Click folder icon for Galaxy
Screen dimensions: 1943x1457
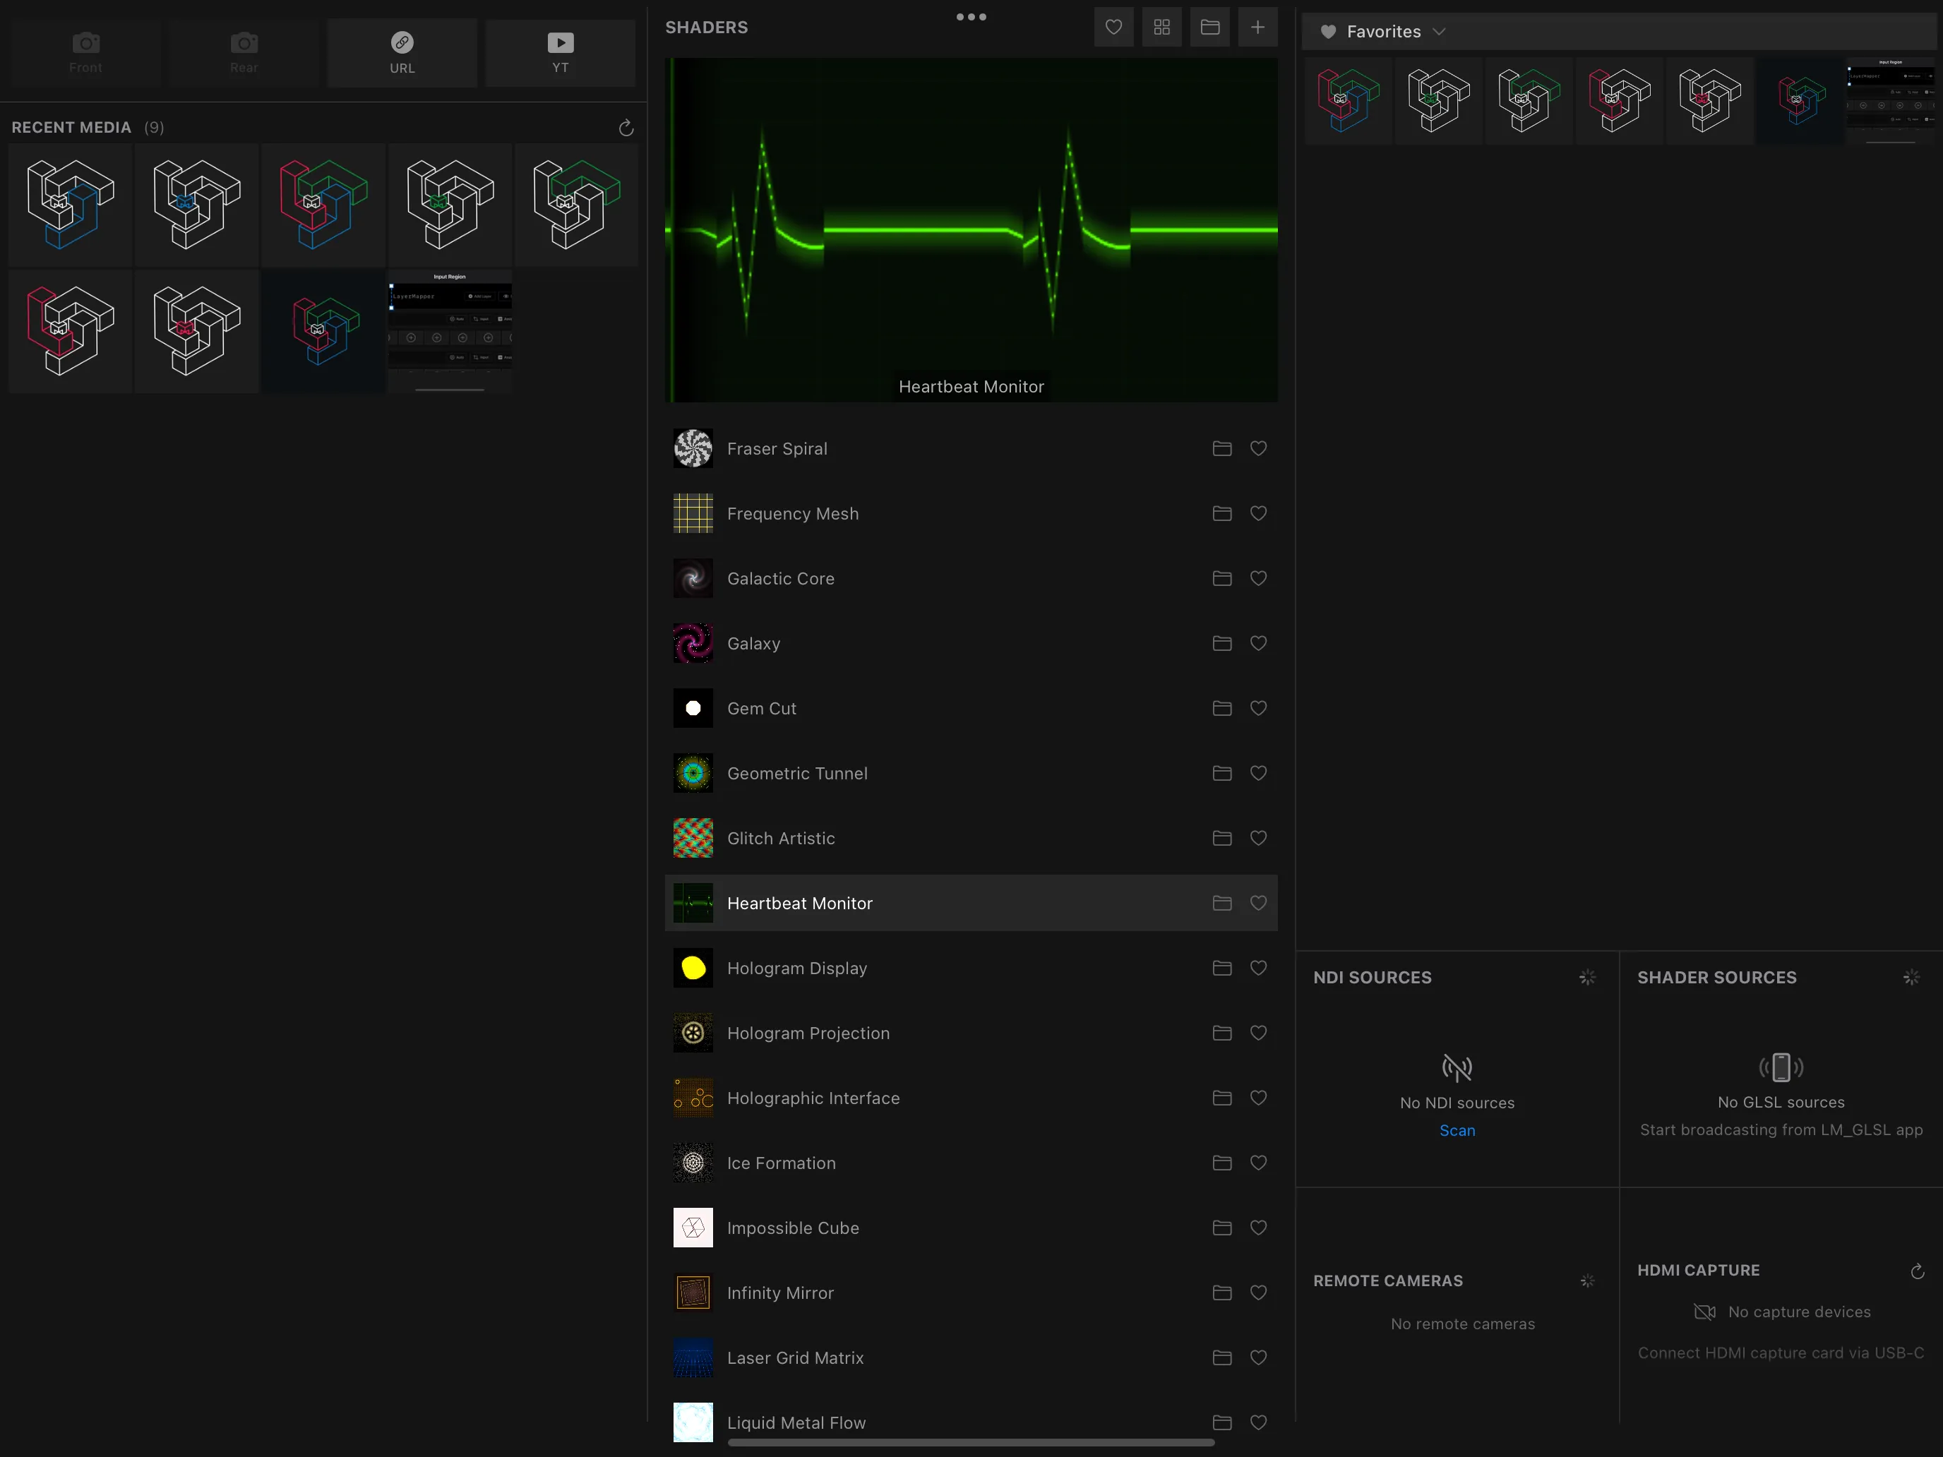tap(1222, 644)
